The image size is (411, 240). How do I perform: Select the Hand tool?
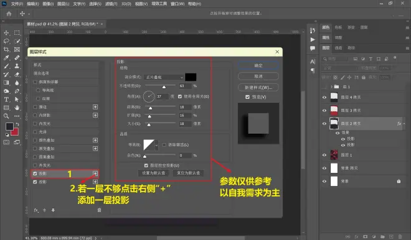point(17,108)
